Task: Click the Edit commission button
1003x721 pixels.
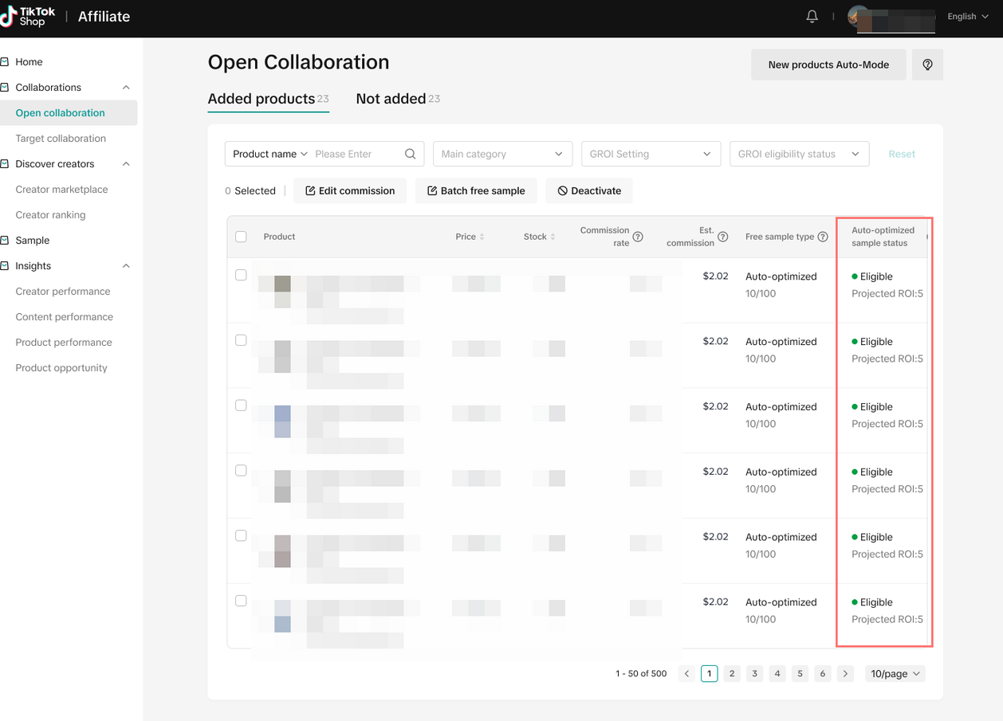Action: click(x=350, y=190)
